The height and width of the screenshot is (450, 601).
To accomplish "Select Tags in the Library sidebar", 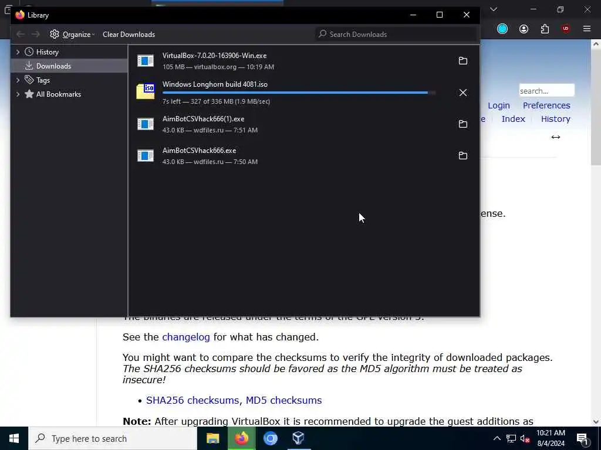I will click(x=43, y=80).
